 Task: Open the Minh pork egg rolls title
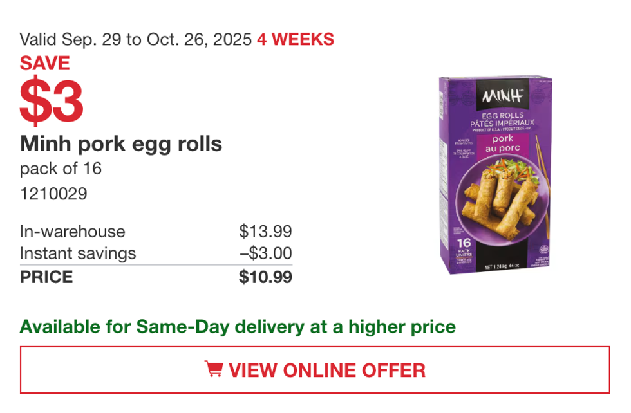click(x=121, y=143)
